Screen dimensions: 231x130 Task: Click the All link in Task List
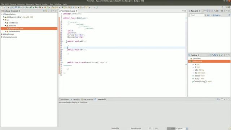point(208,15)
